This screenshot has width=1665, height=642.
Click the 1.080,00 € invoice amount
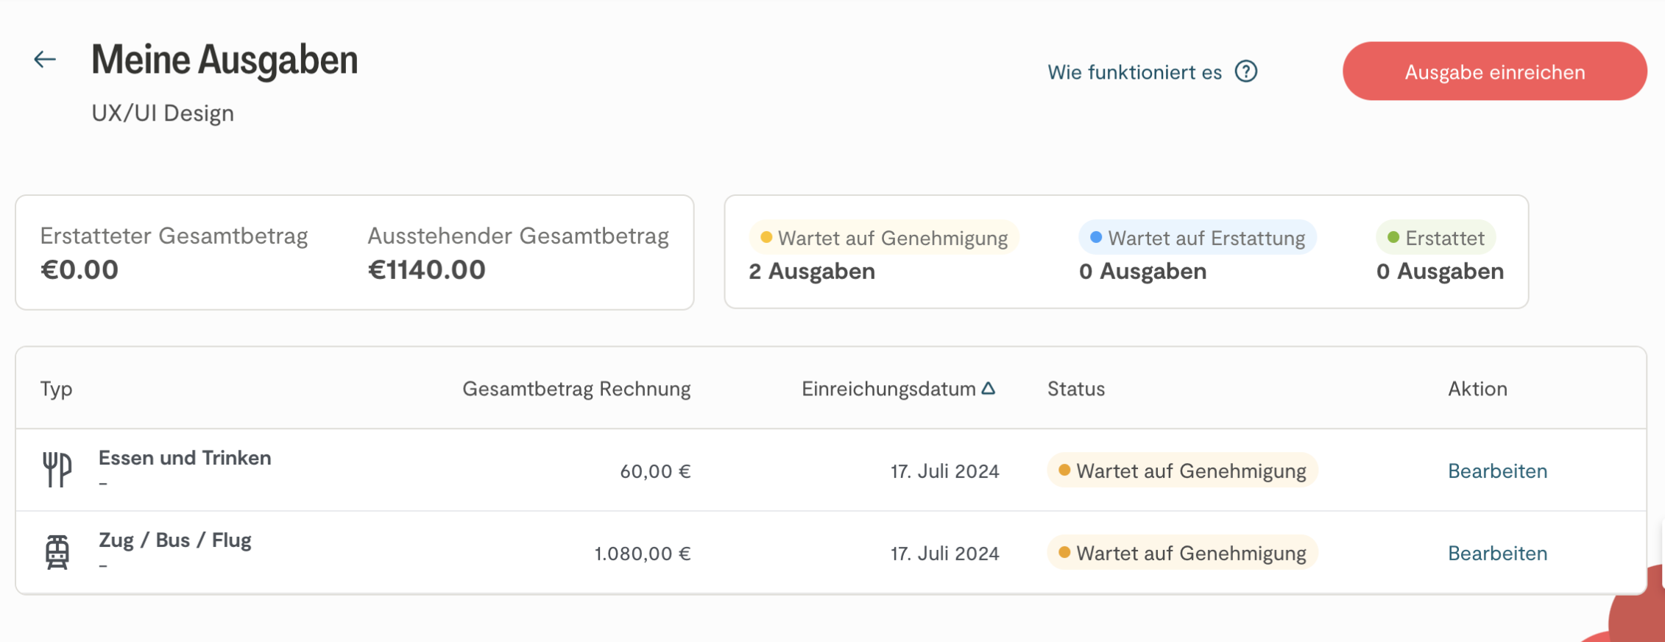[x=642, y=554]
